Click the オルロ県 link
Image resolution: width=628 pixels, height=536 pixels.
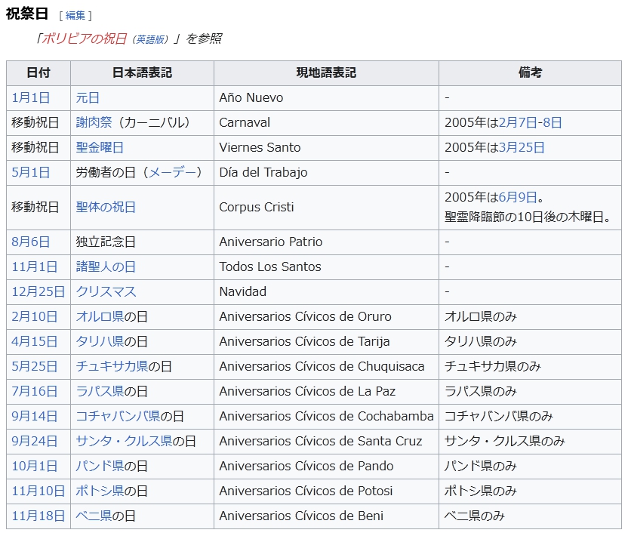(x=100, y=316)
